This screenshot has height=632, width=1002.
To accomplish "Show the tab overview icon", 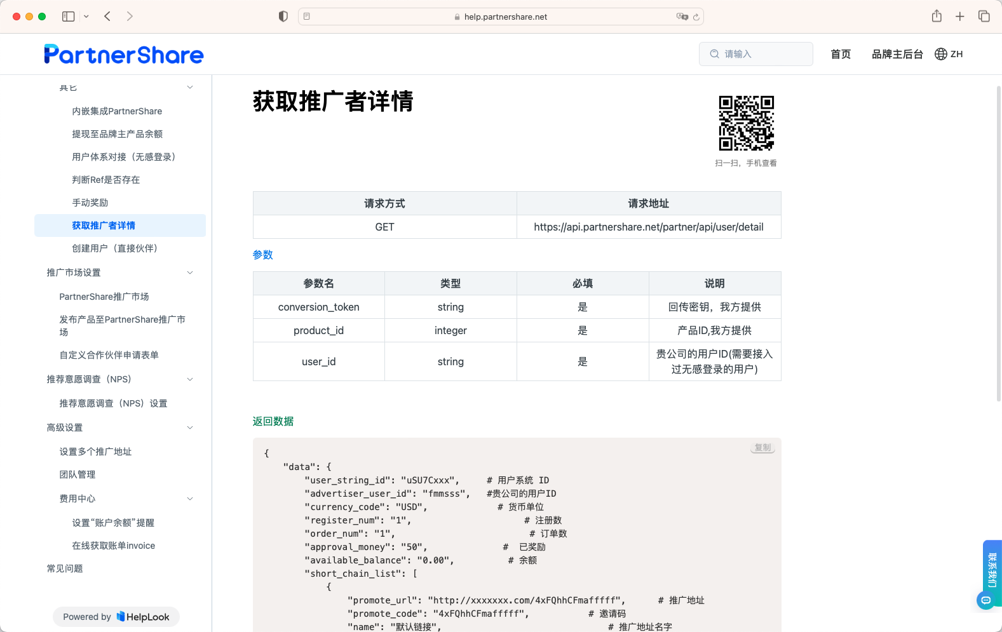I will [x=984, y=17].
